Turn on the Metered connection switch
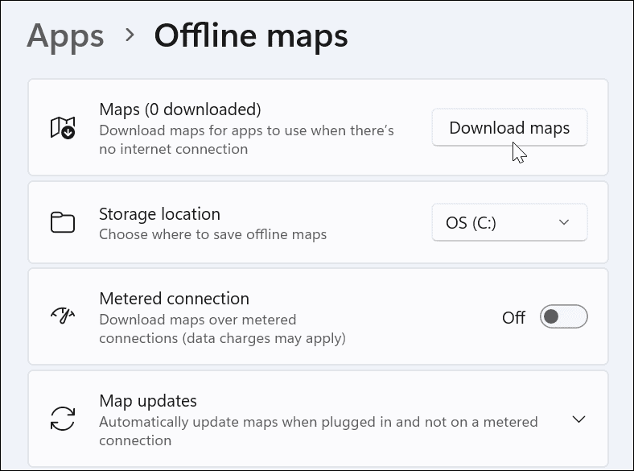Image resolution: width=634 pixels, height=471 pixels. tap(563, 317)
